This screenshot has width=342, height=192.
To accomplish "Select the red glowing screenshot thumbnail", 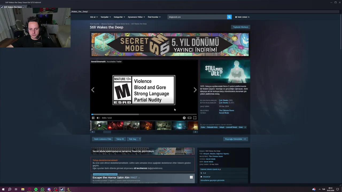I will 115,125.
